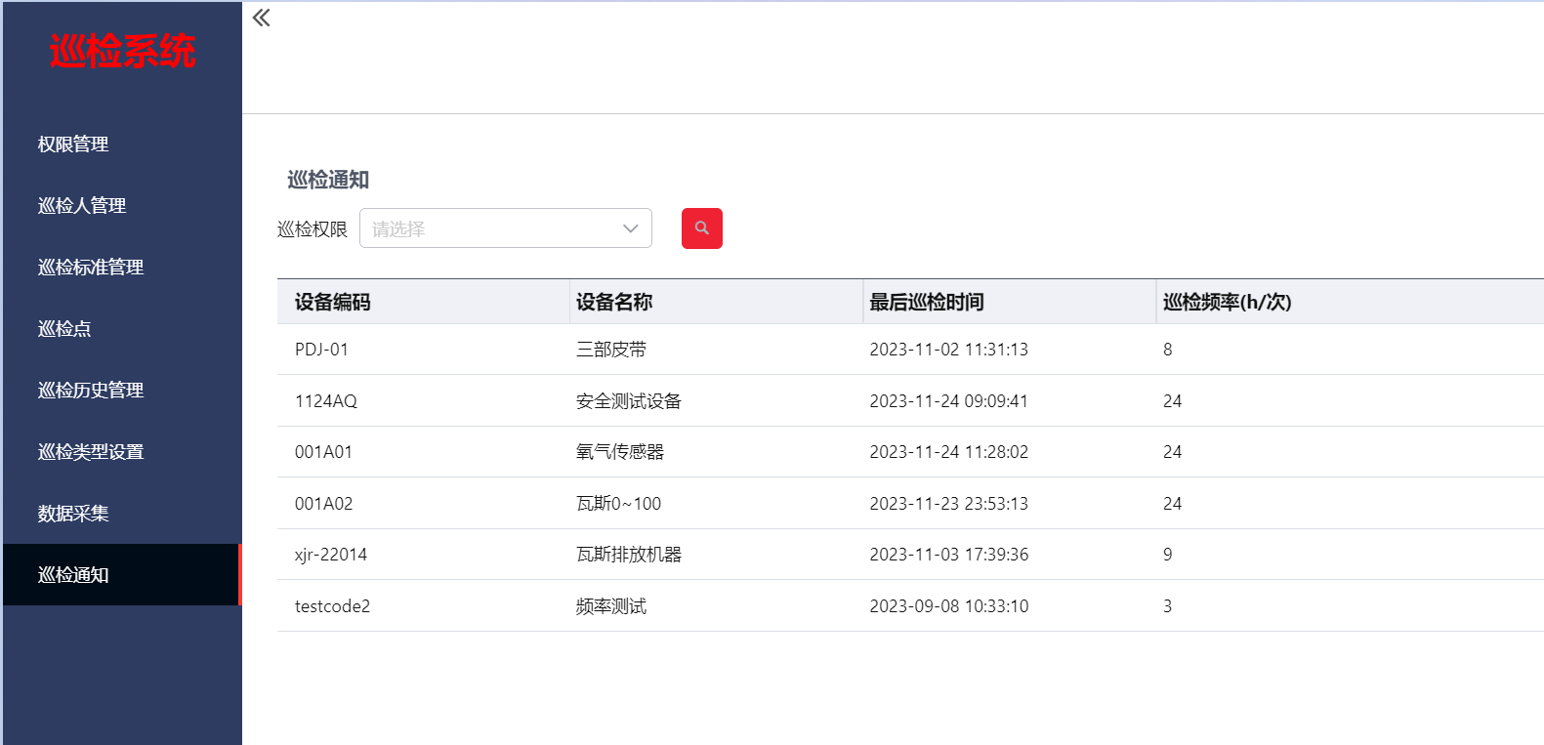Screen dimensions: 1544x745
Task: Click frequency value 9 for xjr-22014
Action: [1168, 555]
